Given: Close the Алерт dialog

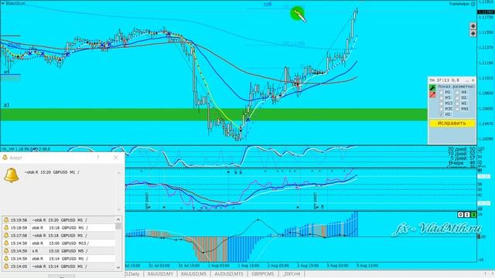Looking at the screenshot, I should pyautogui.click(x=115, y=158).
